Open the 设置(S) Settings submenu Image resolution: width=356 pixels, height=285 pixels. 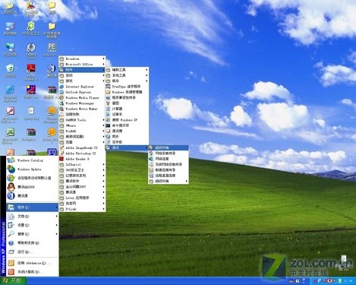33,225
